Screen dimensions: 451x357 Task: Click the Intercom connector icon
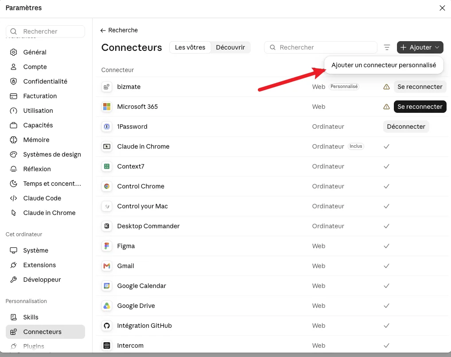(107, 345)
